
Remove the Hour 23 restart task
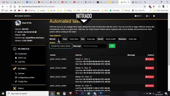click(x=150, y=77)
